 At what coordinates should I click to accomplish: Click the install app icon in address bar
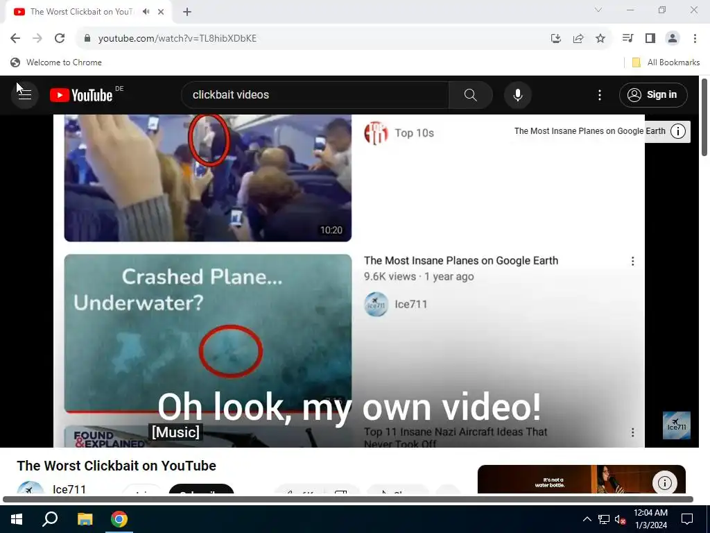pos(556,38)
